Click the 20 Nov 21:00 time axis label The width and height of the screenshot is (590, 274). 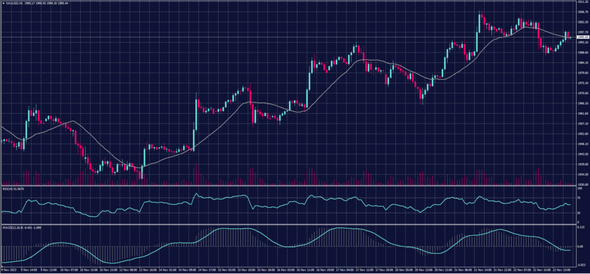442,269
